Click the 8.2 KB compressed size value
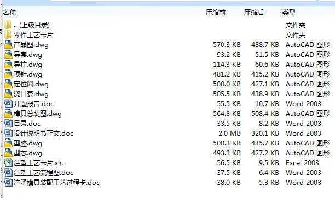 click(x=269, y=123)
